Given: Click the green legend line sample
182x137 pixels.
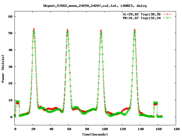Looking at the screenshot, I should click(167, 18).
